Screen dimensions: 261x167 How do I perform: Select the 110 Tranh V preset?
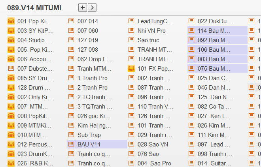[x=155, y=107]
